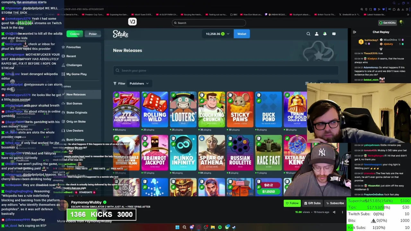This screenshot has height=231, width=411.
Task: Click the Get KICKs button
Action: [x=387, y=23]
